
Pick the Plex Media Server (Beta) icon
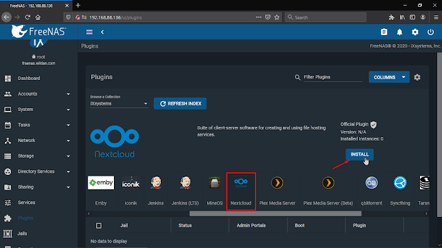click(x=328, y=183)
